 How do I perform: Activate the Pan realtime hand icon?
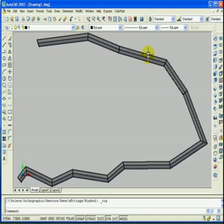click(x=88, y=19)
